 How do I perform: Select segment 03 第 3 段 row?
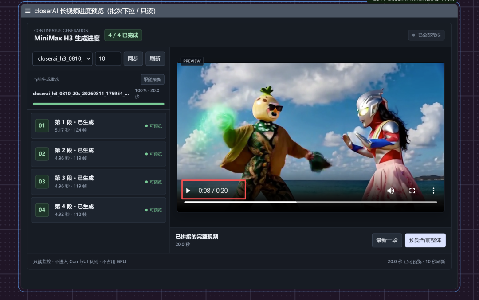click(x=98, y=182)
